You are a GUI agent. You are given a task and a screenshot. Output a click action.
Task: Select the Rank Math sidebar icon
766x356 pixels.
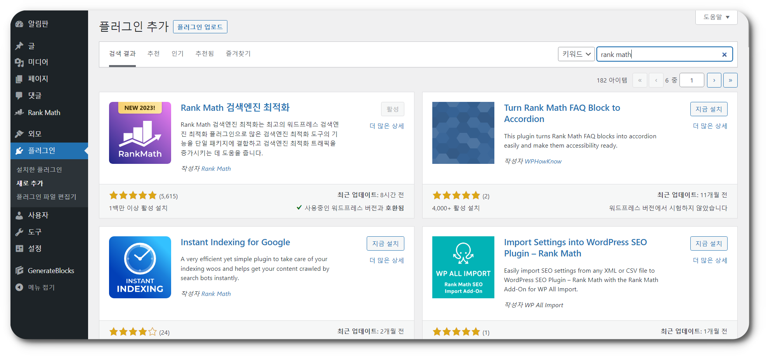[x=19, y=112]
